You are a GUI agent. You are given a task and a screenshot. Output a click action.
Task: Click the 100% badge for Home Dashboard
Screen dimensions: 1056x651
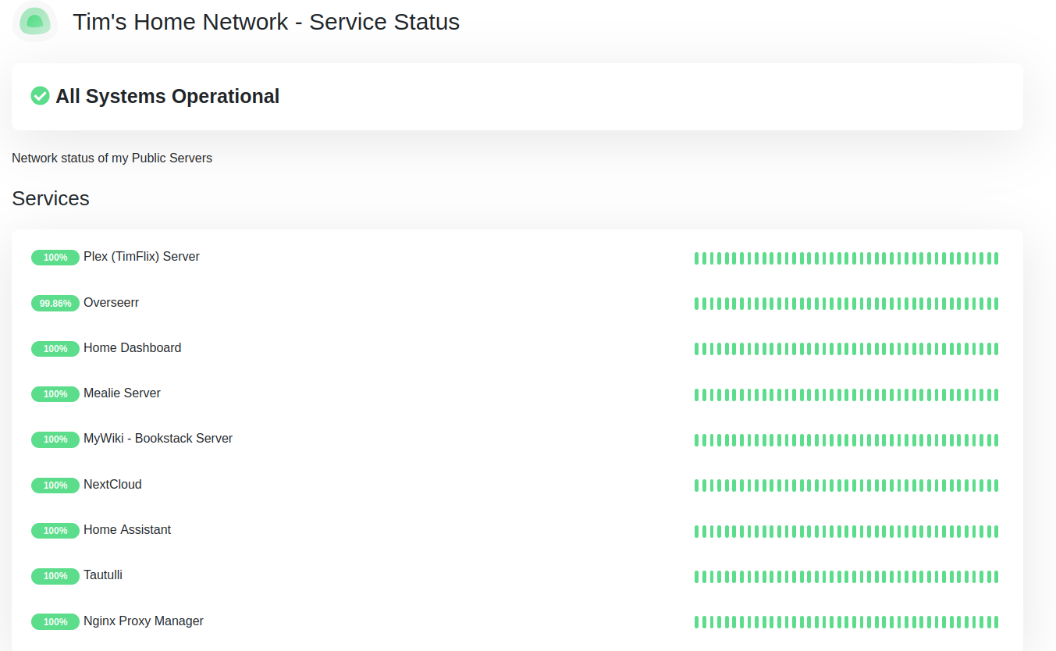55,348
